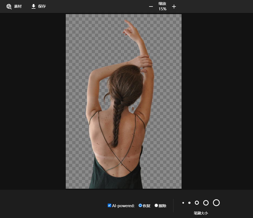Viewport: 253px width, 218px height.
Task: Click the 15% zoom value
Action: coord(162,9)
